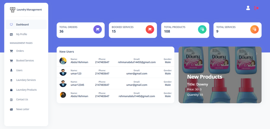Click the 'Price: 3013' text
Screen dimensions: 270x129
click(194, 89)
